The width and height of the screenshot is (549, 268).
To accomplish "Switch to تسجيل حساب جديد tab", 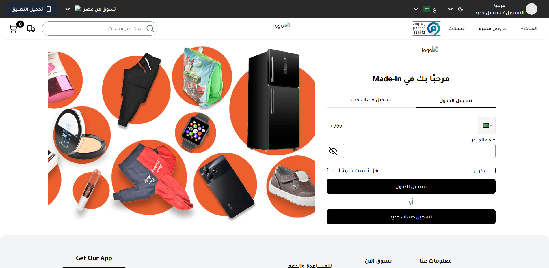I will pos(371,100).
